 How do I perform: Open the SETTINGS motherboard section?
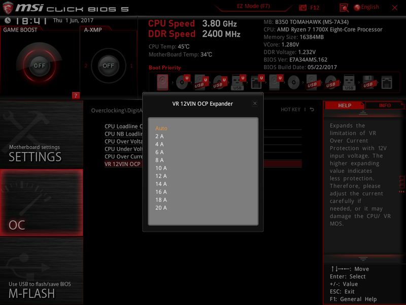42,134
